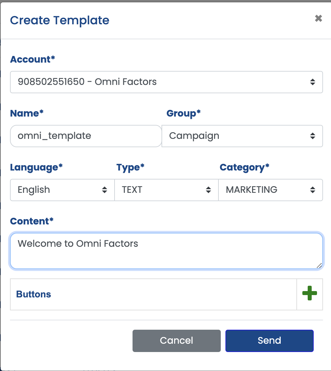Click the Content* field label
The image size is (331, 371).
(32, 221)
